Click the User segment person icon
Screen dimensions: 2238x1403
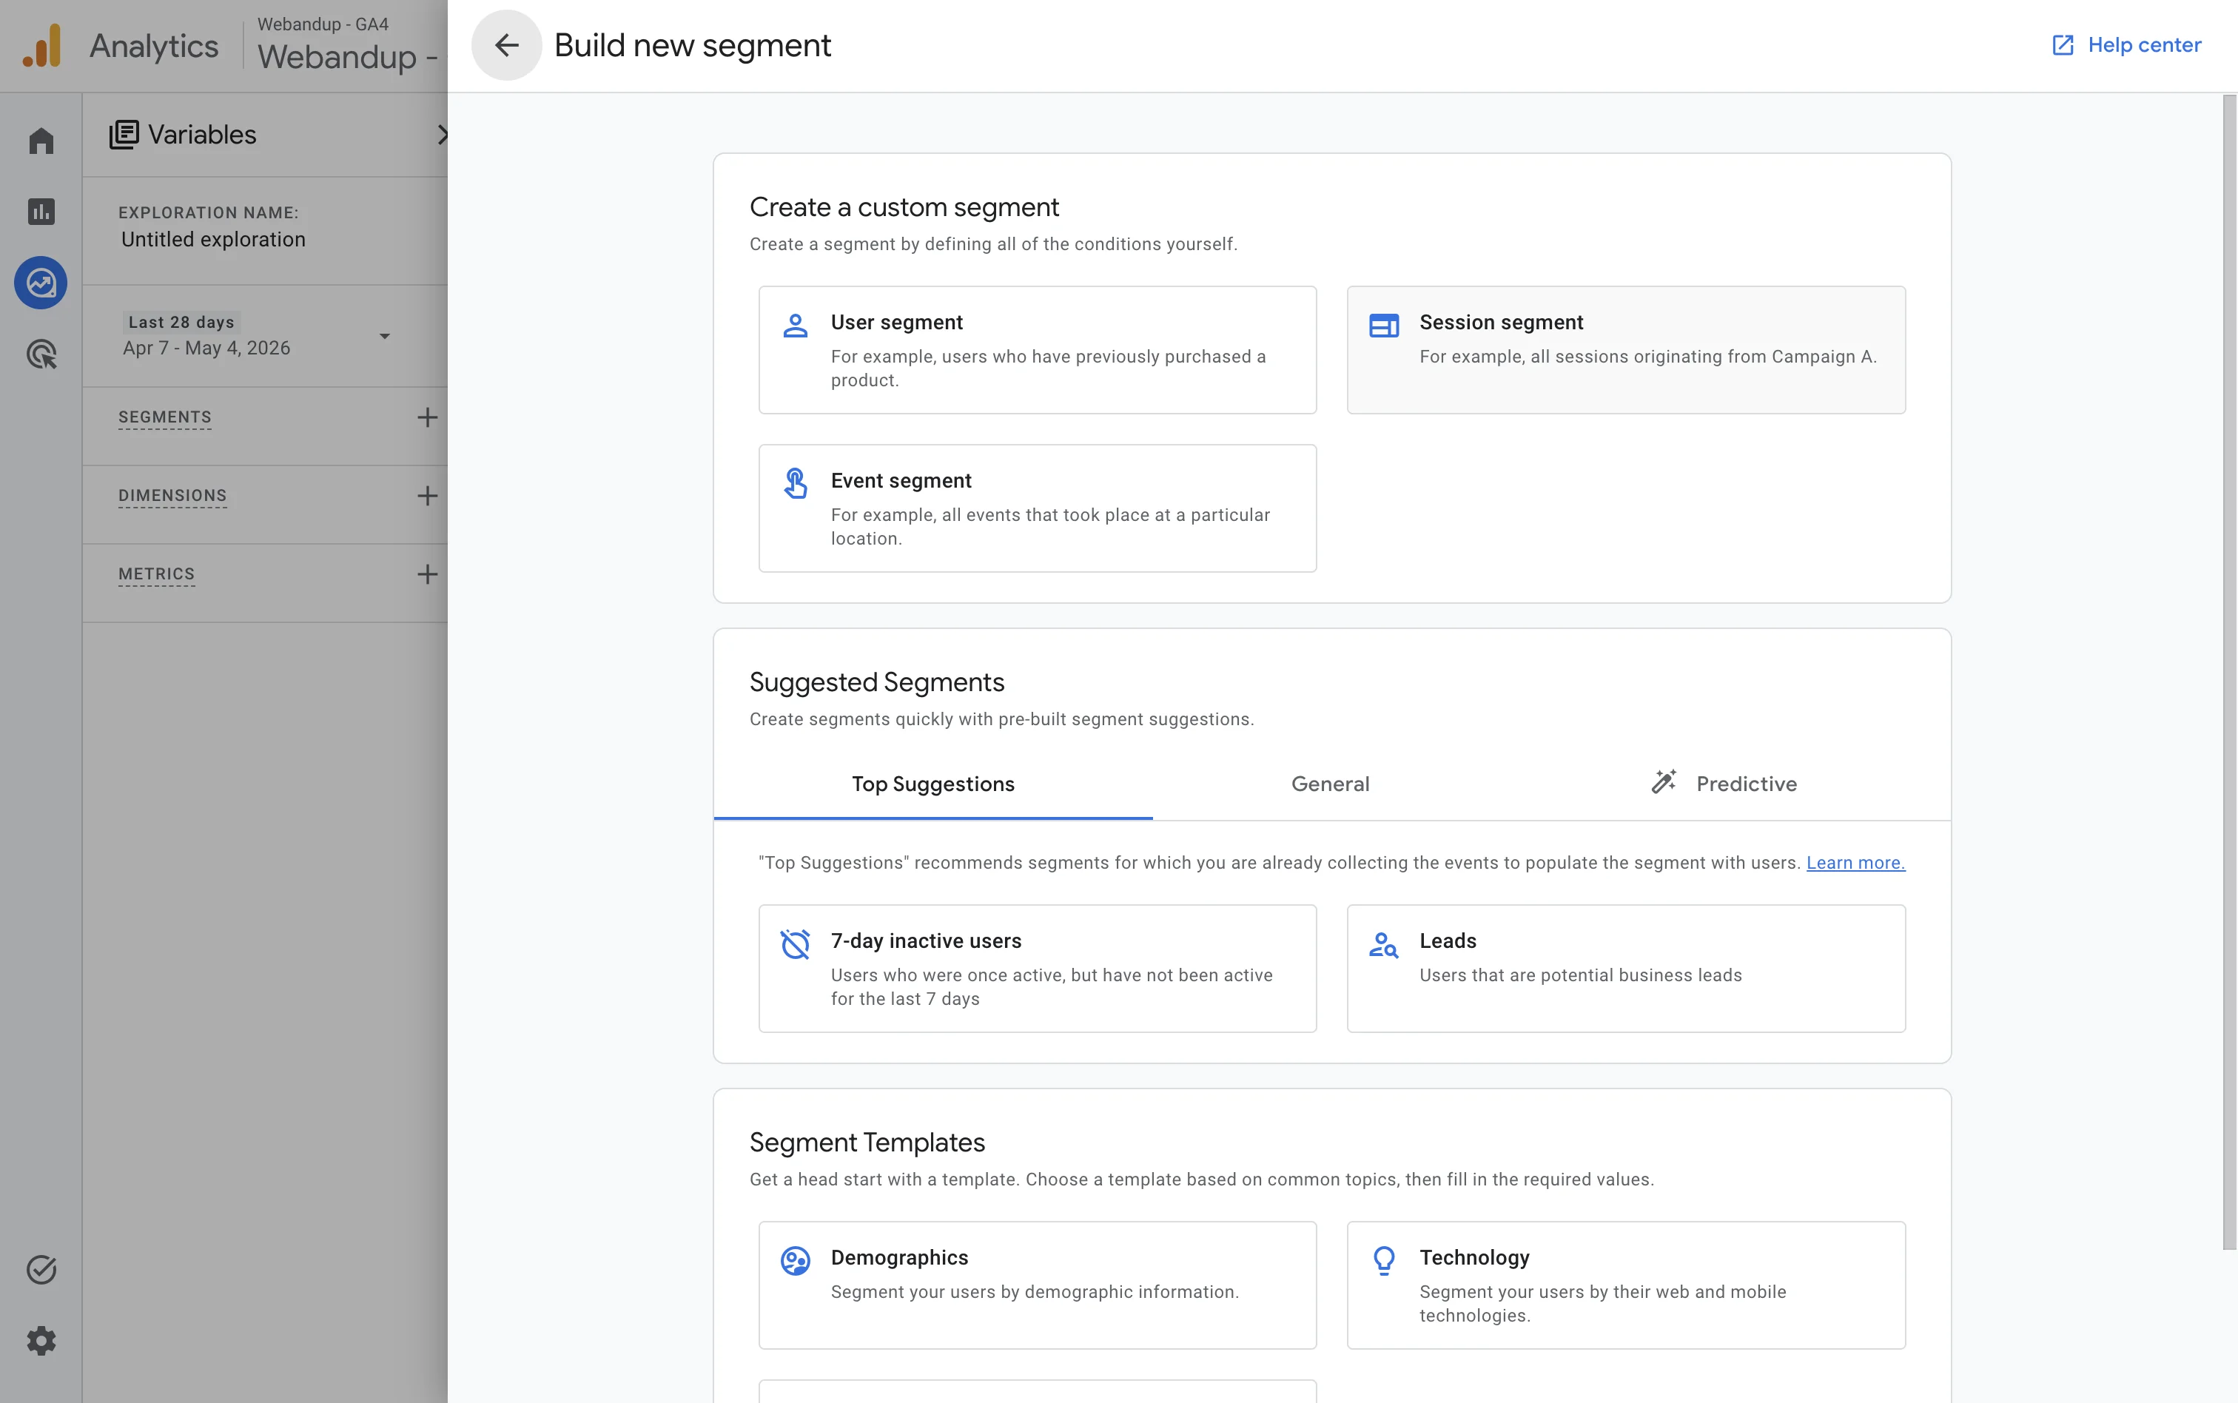(x=795, y=326)
